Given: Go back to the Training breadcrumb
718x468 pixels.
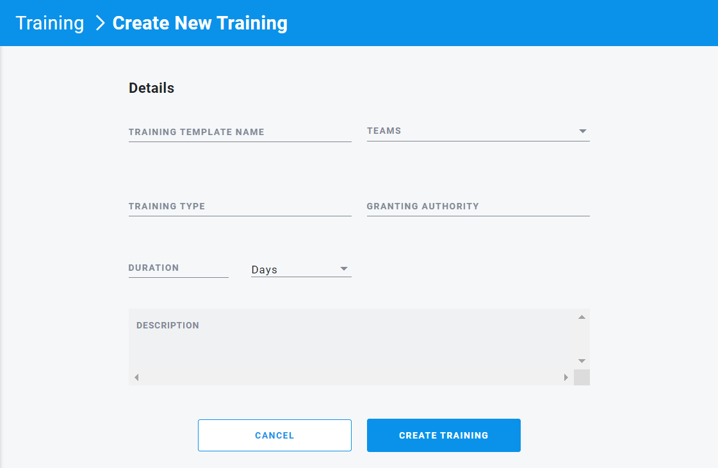Looking at the screenshot, I should (49, 23).
